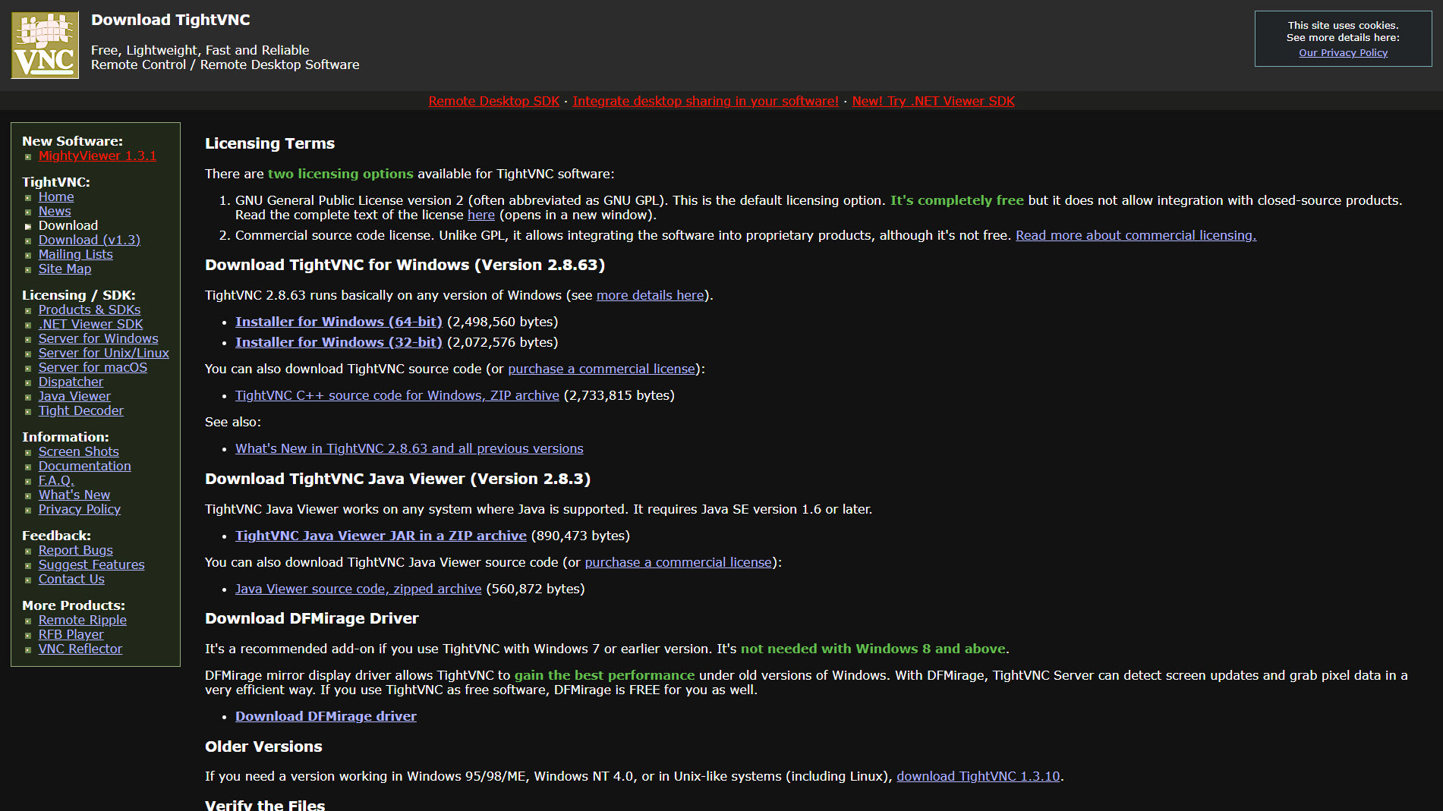The height and width of the screenshot is (811, 1443).
Task: Open the Site Map sidebar link
Action: pyautogui.click(x=65, y=269)
